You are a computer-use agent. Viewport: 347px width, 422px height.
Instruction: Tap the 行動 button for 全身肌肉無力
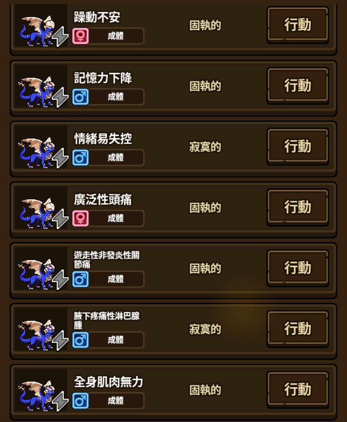point(298,390)
